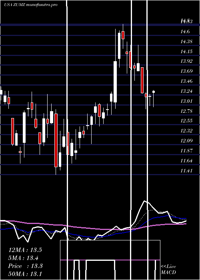This screenshot has width=200, height=280.
Task: Click the 13.01 price axis label
Action: [x=186, y=101]
